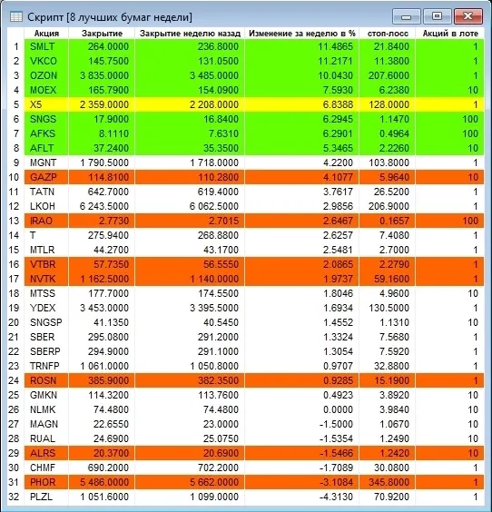Click NVTK week-ago close 1 140.0000
Image resolution: width=492 pixels, height=512 pixels.
190,279
